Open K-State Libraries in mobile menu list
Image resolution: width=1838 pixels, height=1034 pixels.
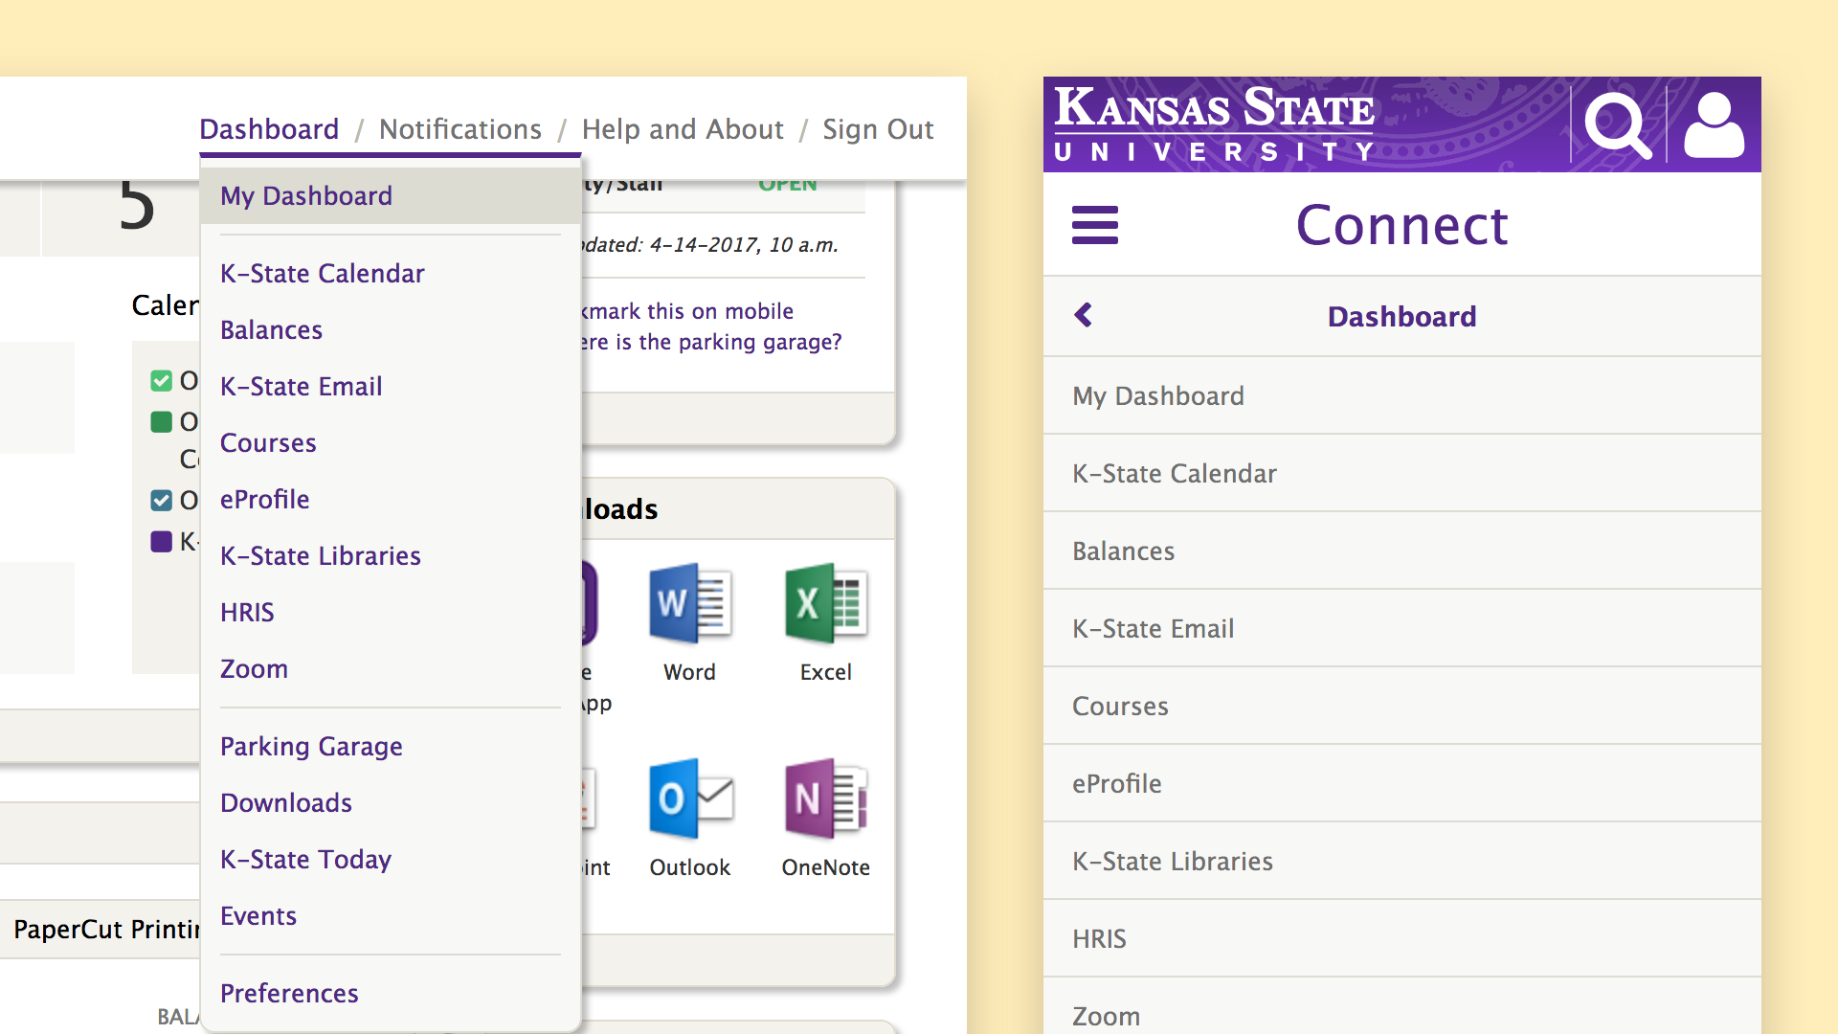click(1402, 861)
